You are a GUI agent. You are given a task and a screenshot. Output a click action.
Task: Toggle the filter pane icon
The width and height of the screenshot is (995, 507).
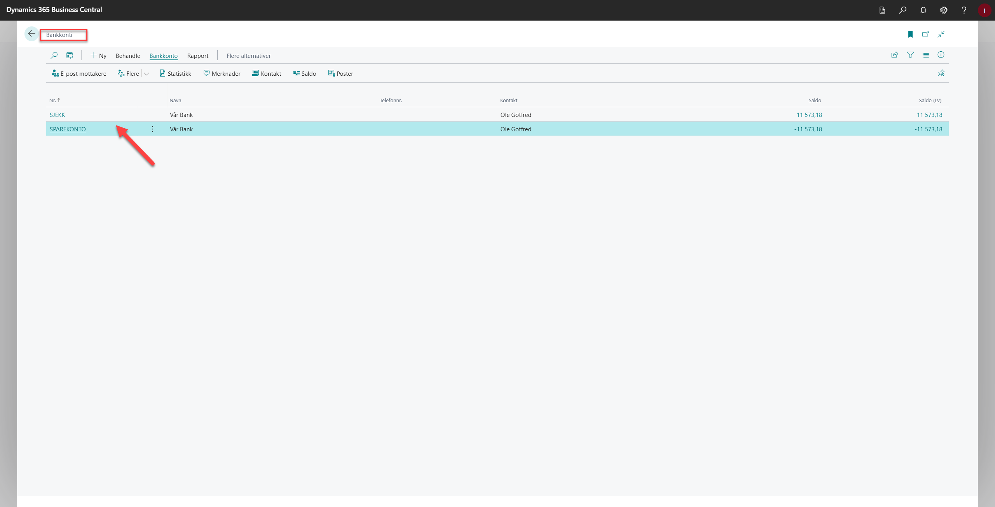point(910,55)
